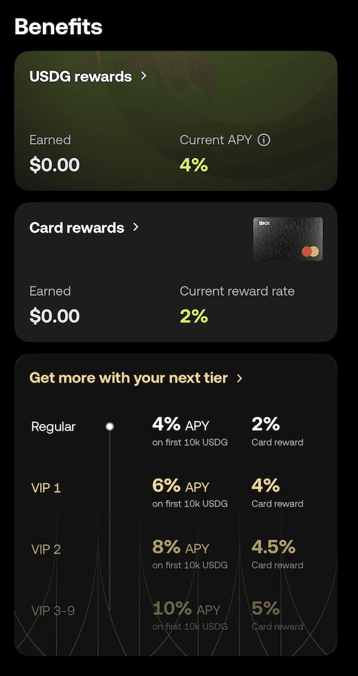Viewport: 358px width, 676px height.
Task: Select the VIP 1 tier row
Action: [46, 488]
